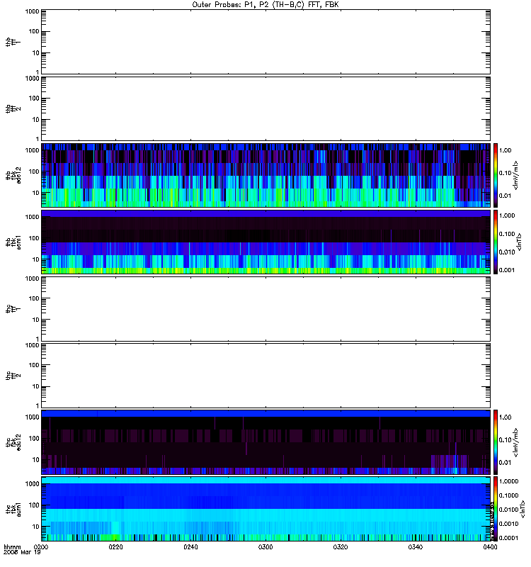Click the '<|mV/m|>' unit label beside thc edc12 color bar
The height and width of the screenshot is (567, 531).
(x=516, y=442)
